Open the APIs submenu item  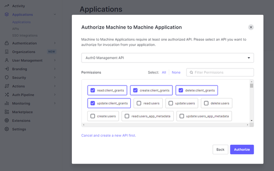pos(15,29)
